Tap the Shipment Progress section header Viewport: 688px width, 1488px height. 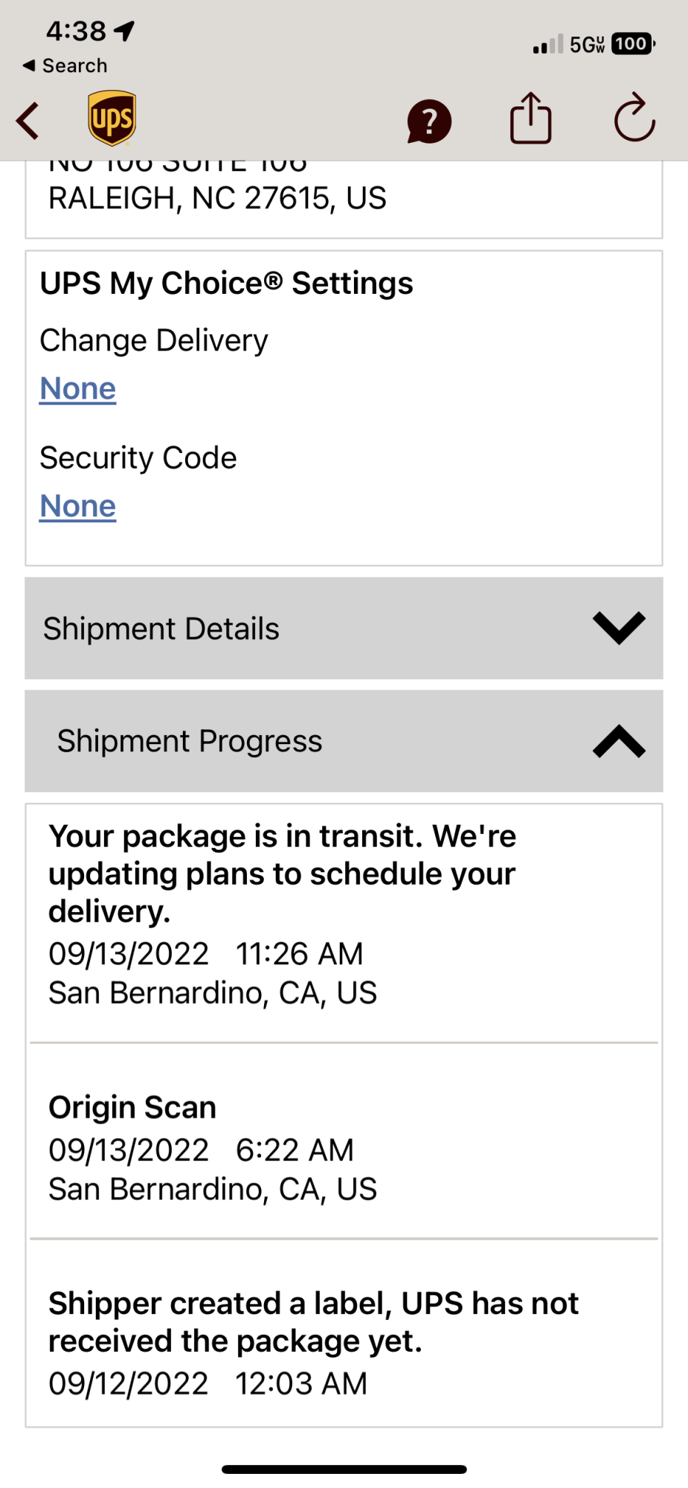click(190, 741)
